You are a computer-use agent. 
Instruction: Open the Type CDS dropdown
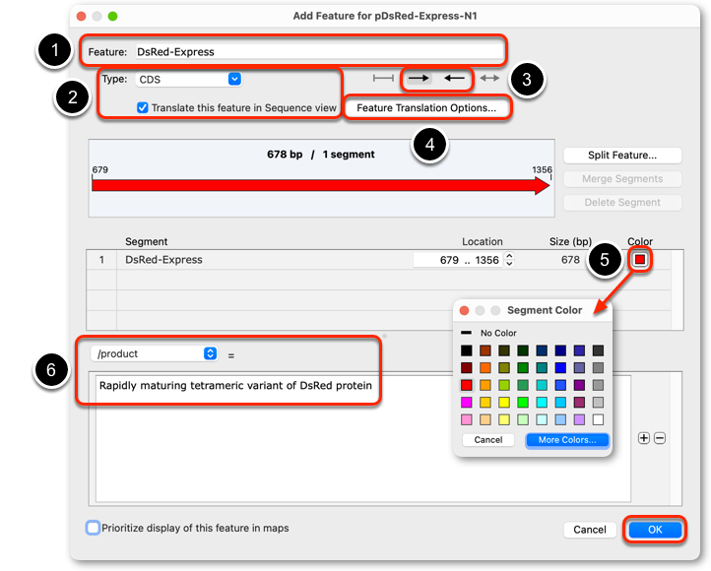point(189,80)
